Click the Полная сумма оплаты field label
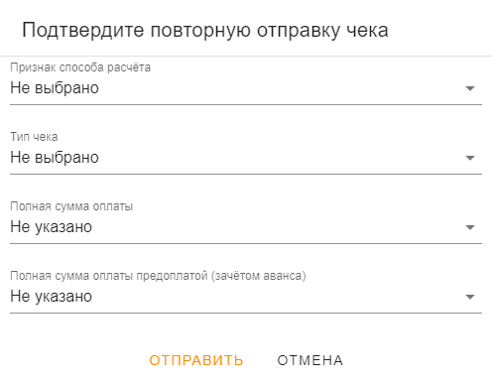Screen dimensions: 492x384 click(71, 206)
